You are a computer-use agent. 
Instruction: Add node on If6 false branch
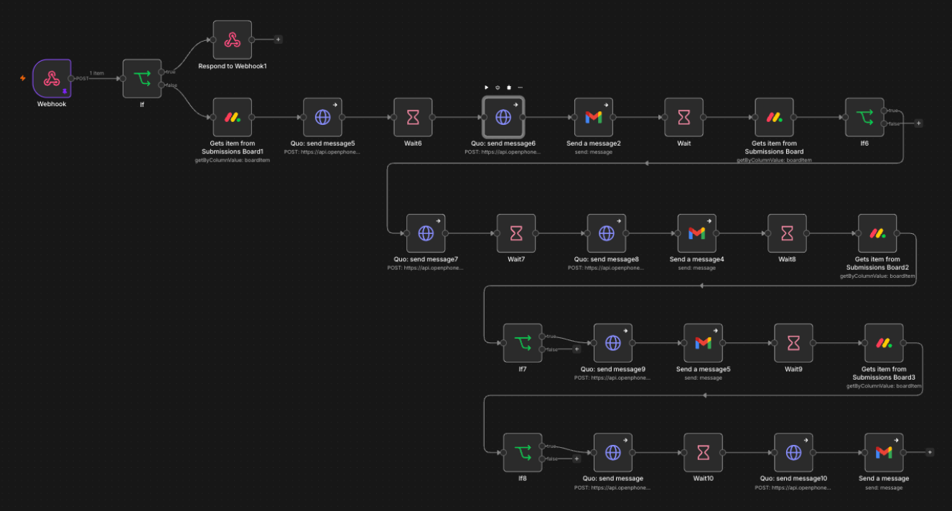(918, 123)
